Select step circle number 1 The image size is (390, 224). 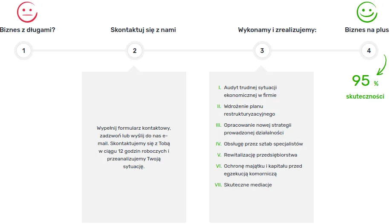click(23, 51)
